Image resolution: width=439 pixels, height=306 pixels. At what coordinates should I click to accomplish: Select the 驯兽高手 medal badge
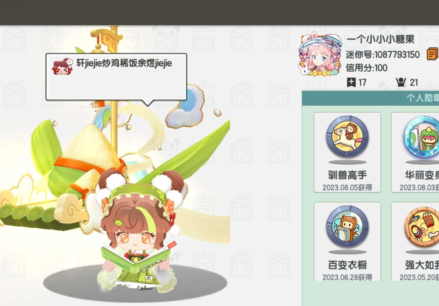(x=347, y=137)
